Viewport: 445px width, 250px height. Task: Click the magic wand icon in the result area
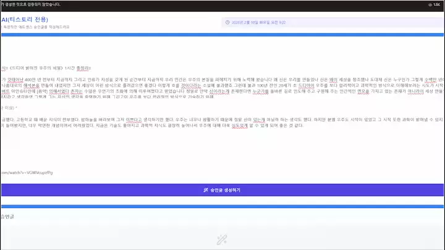[x=222, y=239]
